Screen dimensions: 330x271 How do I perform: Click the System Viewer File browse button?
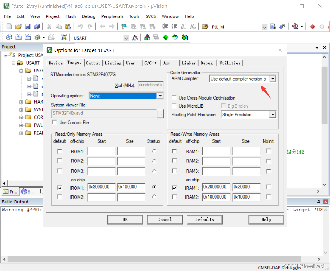coord(160,114)
